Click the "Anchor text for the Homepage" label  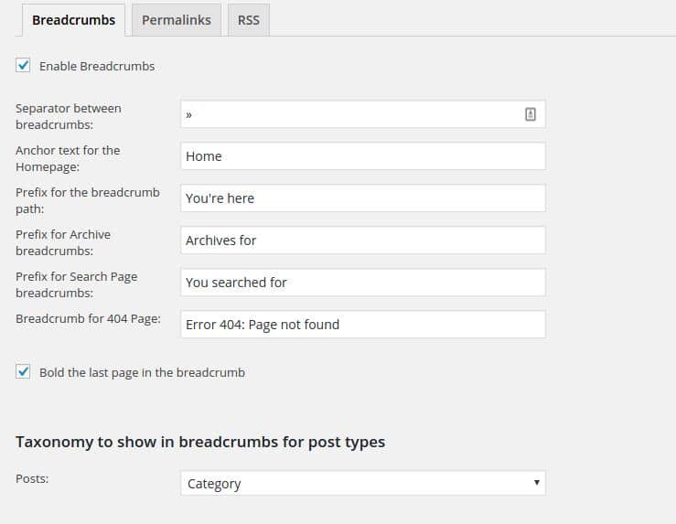68,157
